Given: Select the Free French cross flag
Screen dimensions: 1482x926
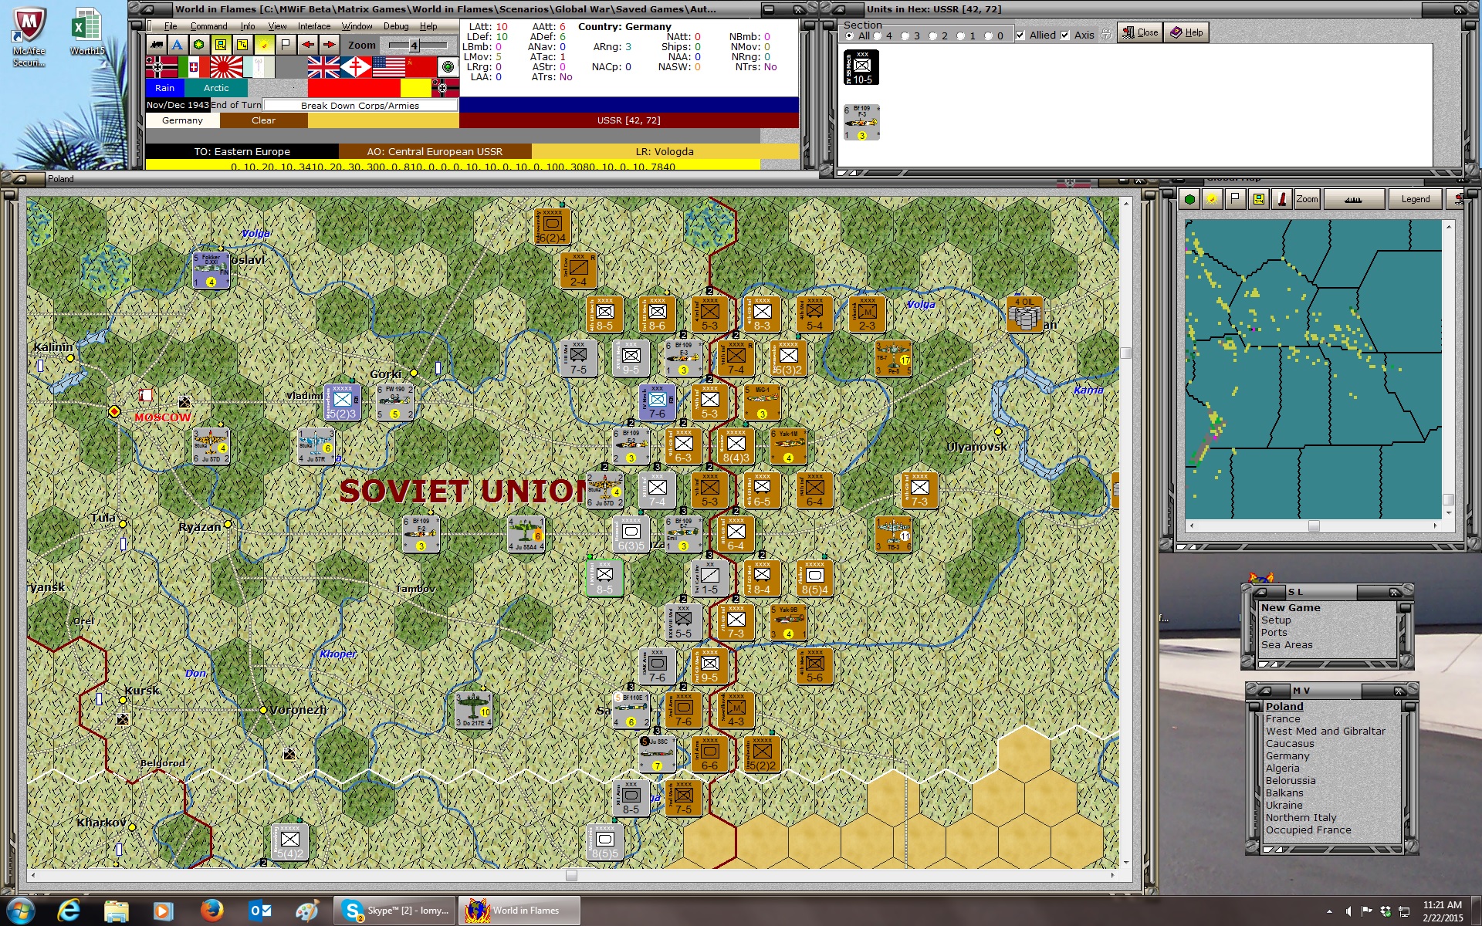Looking at the screenshot, I should (356, 67).
